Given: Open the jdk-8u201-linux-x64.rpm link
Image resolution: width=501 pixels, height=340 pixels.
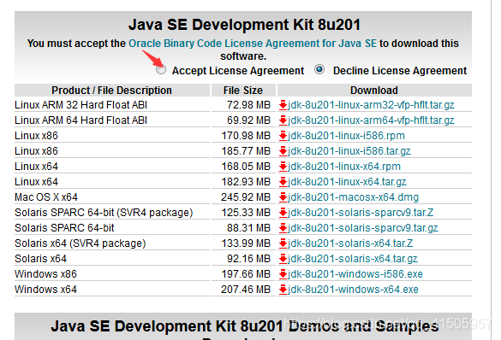Looking at the screenshot, I should coord(344,167).
